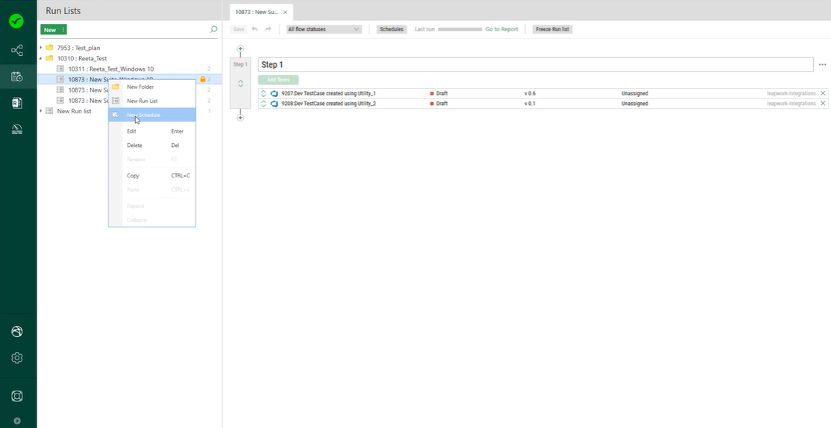The height and width of the screenshot is (428, 831).
Task: Open the Reports icon in sidebar
Action: point(16,103)
